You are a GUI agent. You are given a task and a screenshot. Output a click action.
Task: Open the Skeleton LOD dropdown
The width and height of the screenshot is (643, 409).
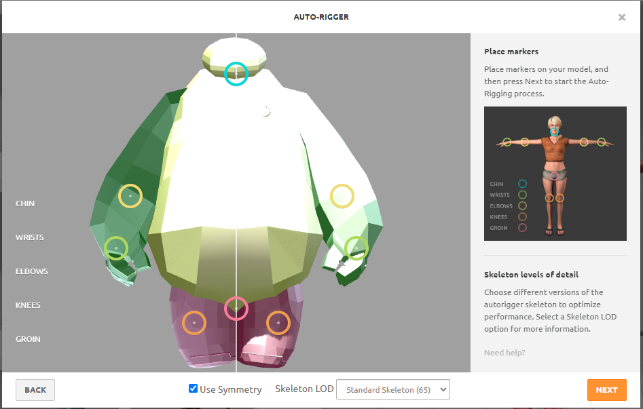393,389
